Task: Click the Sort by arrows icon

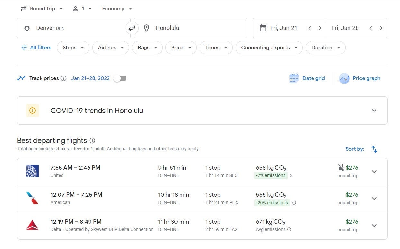Action: click(374, 149)
